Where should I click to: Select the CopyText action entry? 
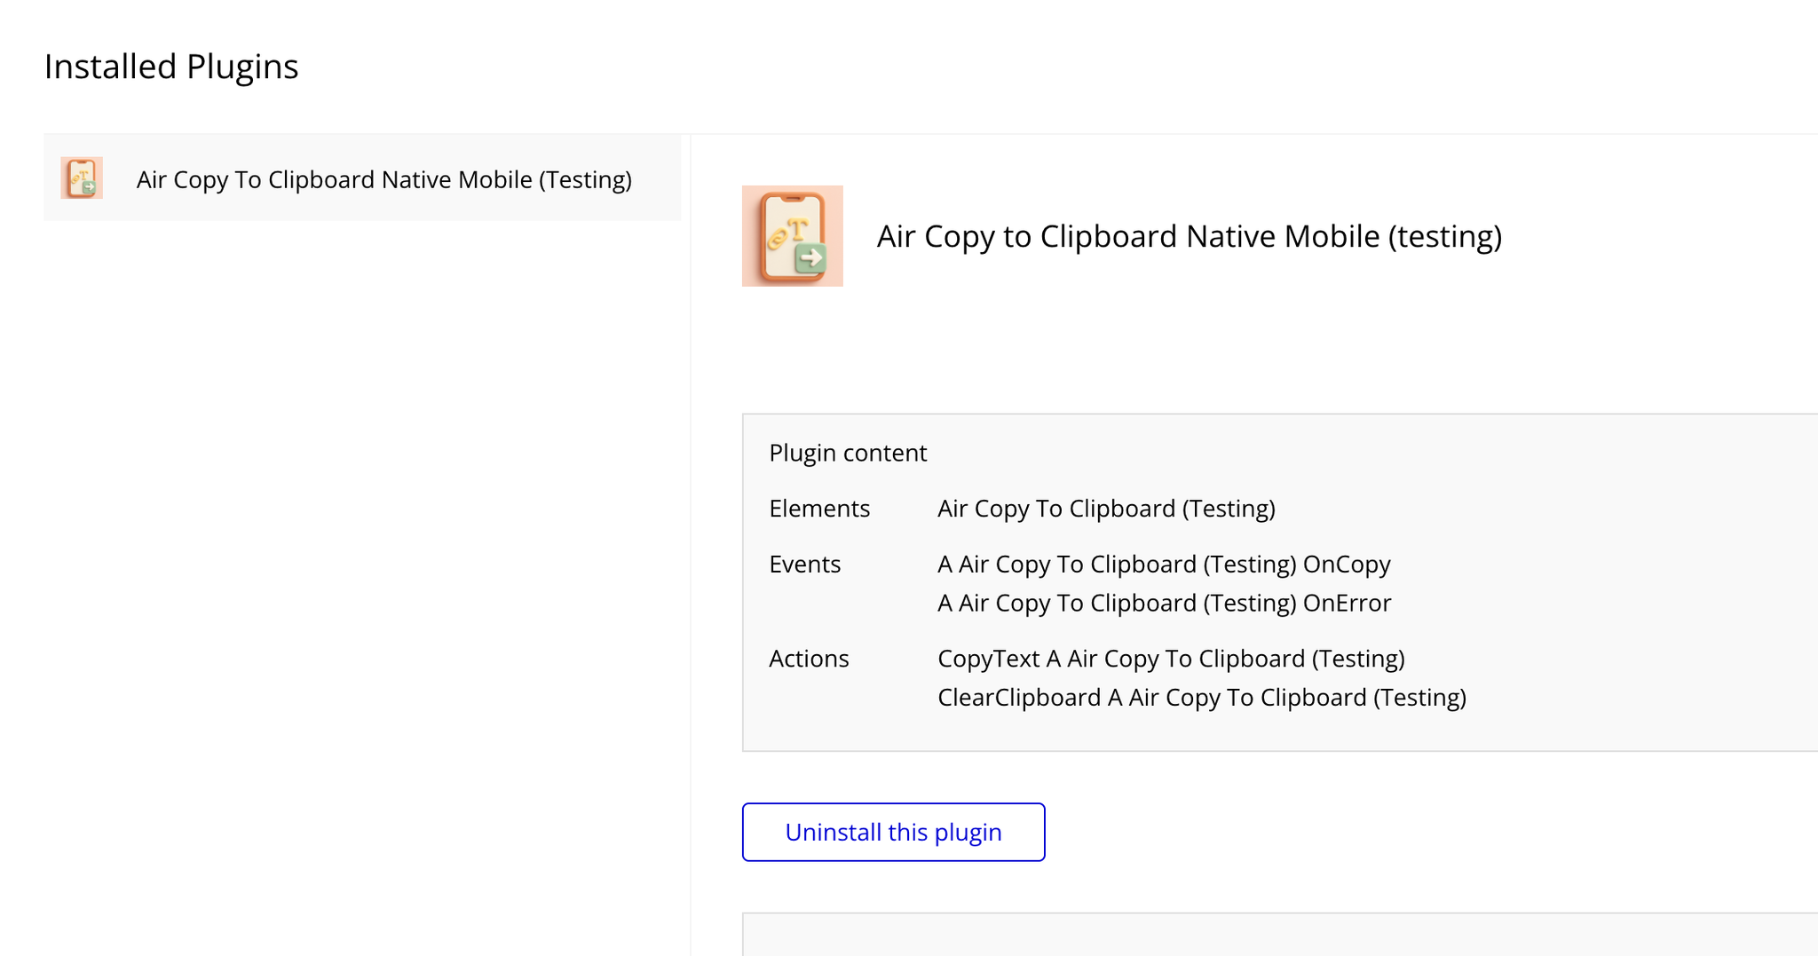(1171, 659)
